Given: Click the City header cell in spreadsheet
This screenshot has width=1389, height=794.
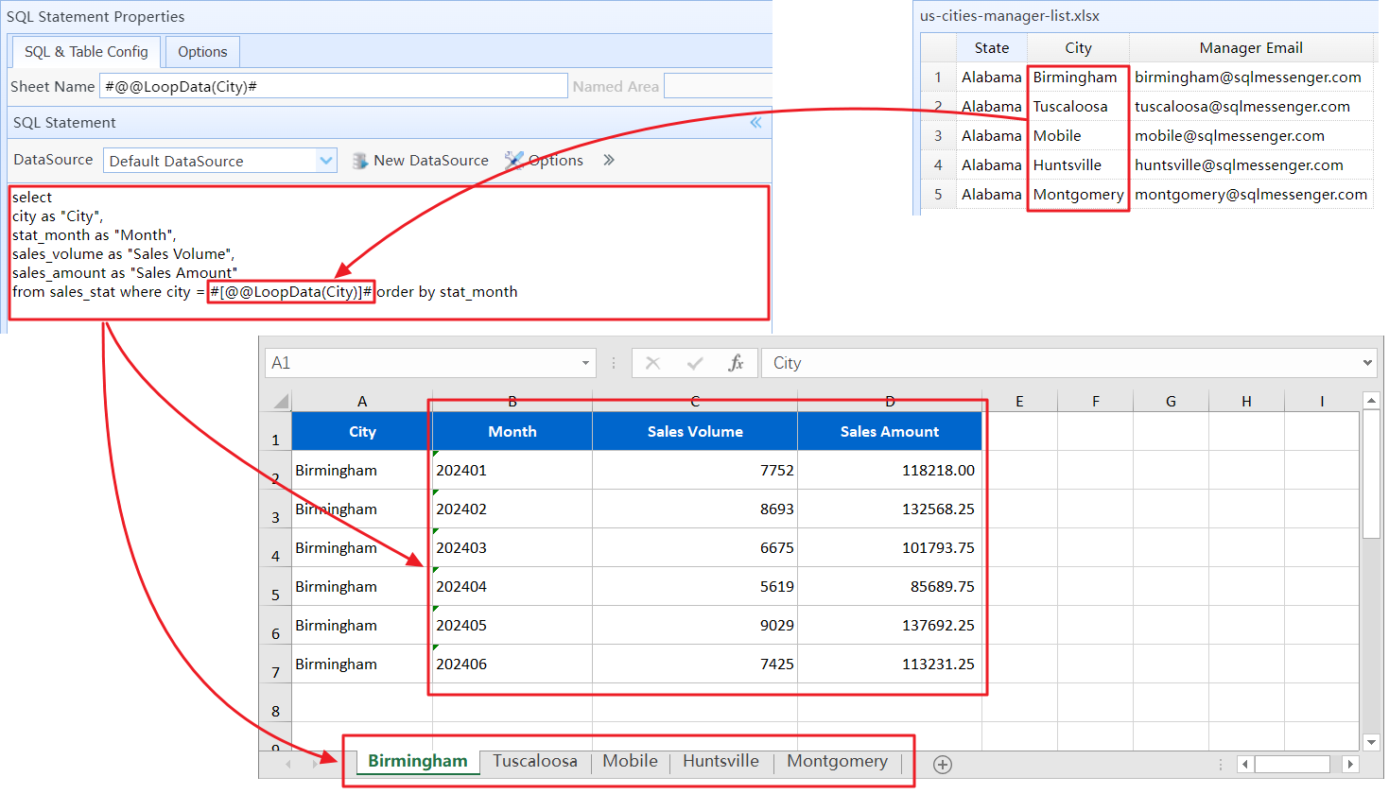Looking at the screenshot, I should [362, 431].
